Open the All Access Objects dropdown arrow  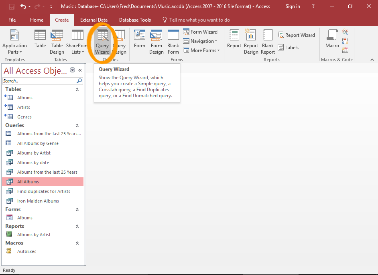click(72, 70)
